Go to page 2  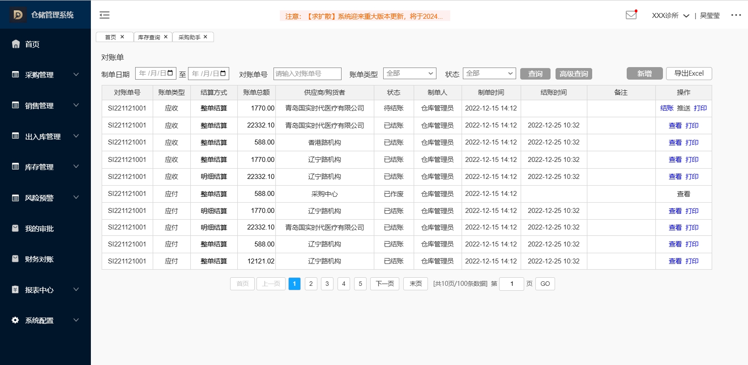[311, 284]
